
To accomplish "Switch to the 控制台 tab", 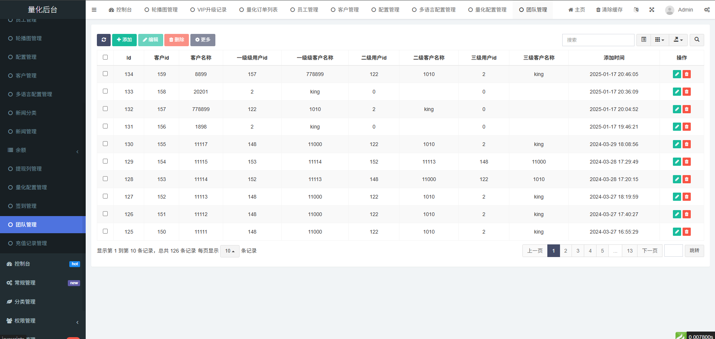I will tap(120, 10).
